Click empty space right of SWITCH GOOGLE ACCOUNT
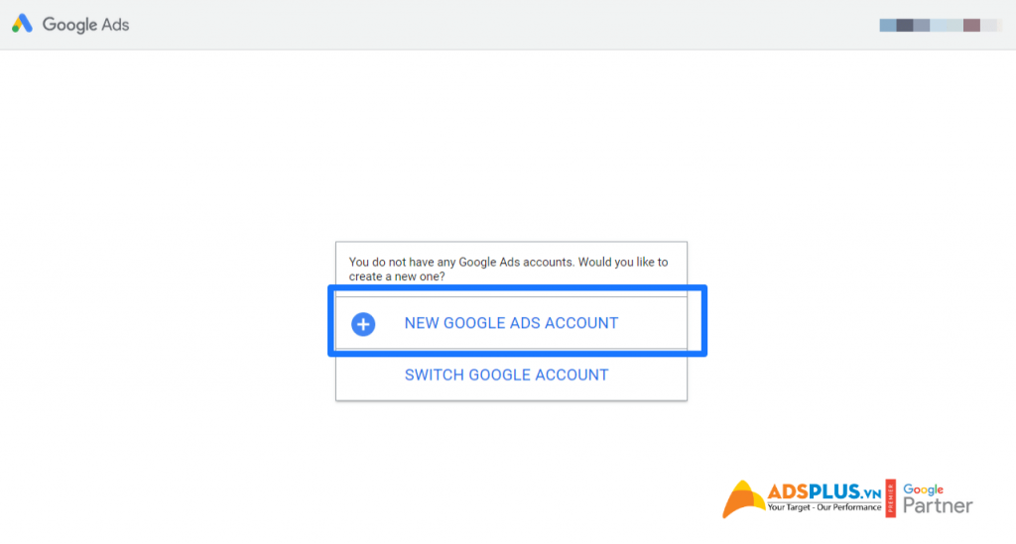1016x544 pixels. (648, 376)
